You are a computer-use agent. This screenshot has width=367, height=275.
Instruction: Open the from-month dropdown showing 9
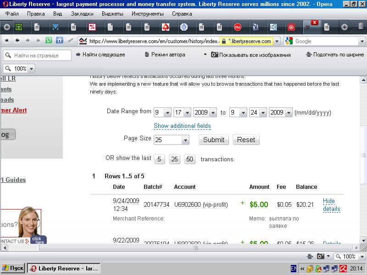[x=162, y=112]
